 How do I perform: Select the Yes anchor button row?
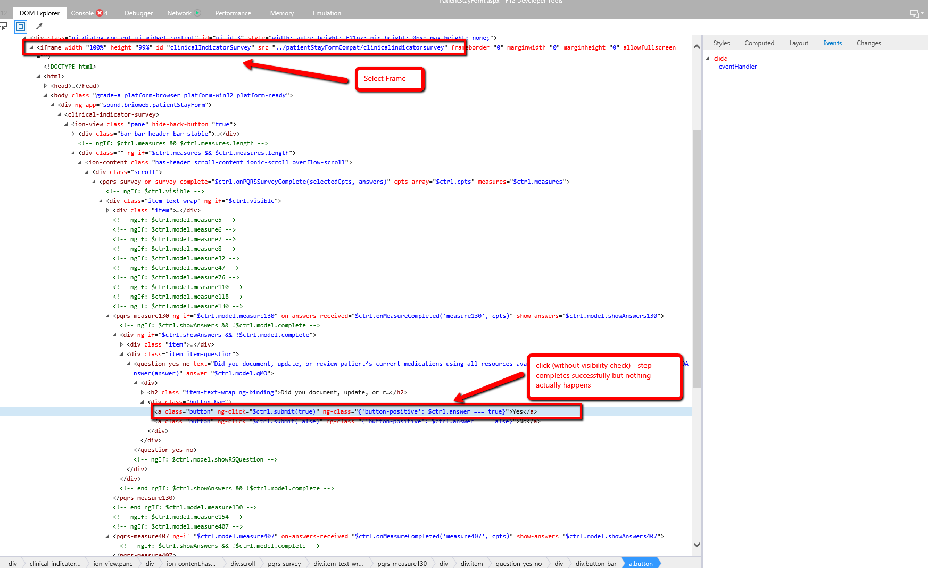[x=346, y=411]
